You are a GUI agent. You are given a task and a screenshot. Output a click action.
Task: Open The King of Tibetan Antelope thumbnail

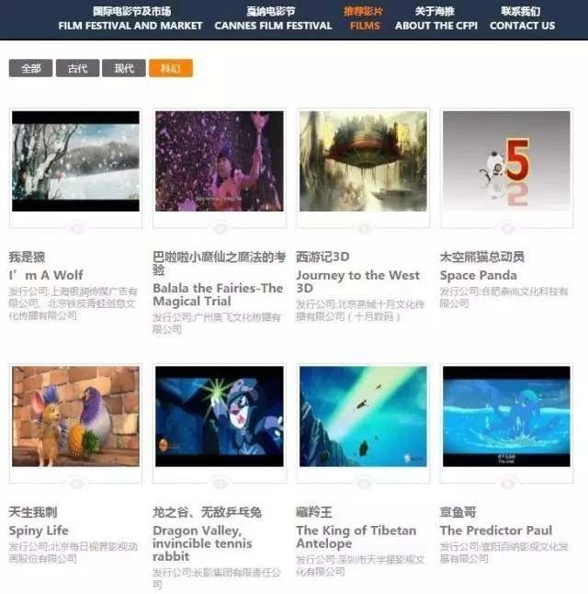[x=363, y=417]
